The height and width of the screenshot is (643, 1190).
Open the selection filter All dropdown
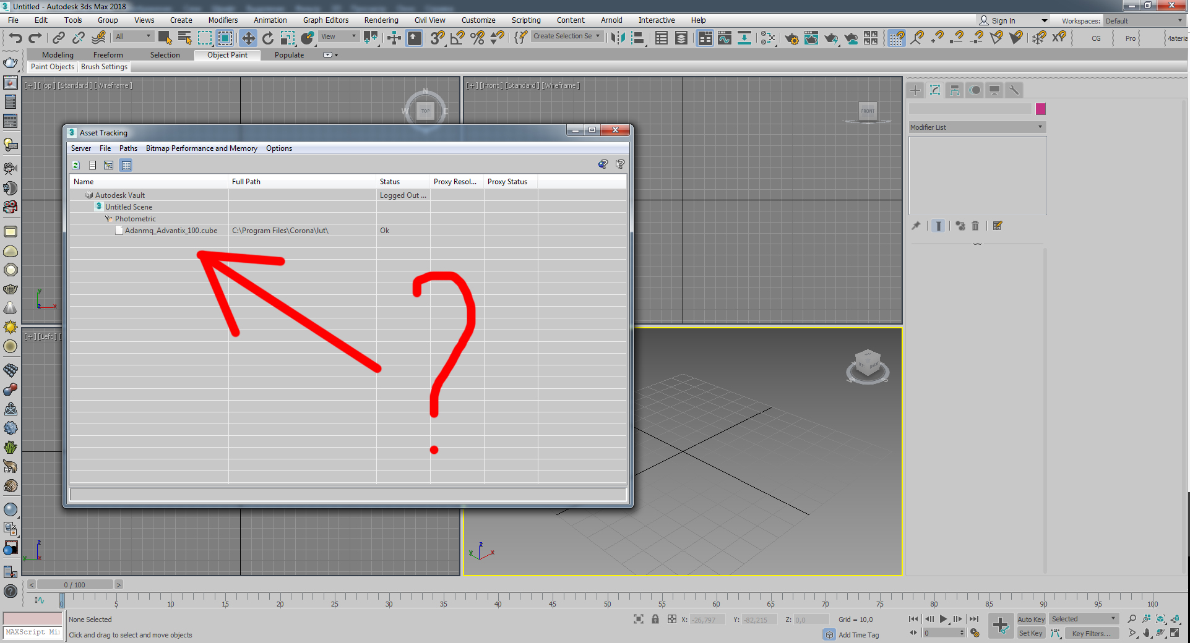[133, 36]
